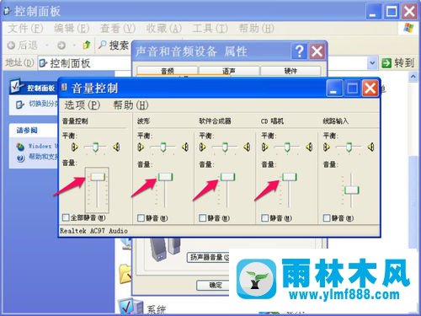Click left speaker icon under 波形 balance
421x316 pixels.
click(x=141, y=147)
